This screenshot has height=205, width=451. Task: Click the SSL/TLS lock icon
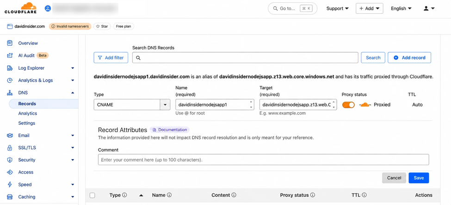pos(10,148)
